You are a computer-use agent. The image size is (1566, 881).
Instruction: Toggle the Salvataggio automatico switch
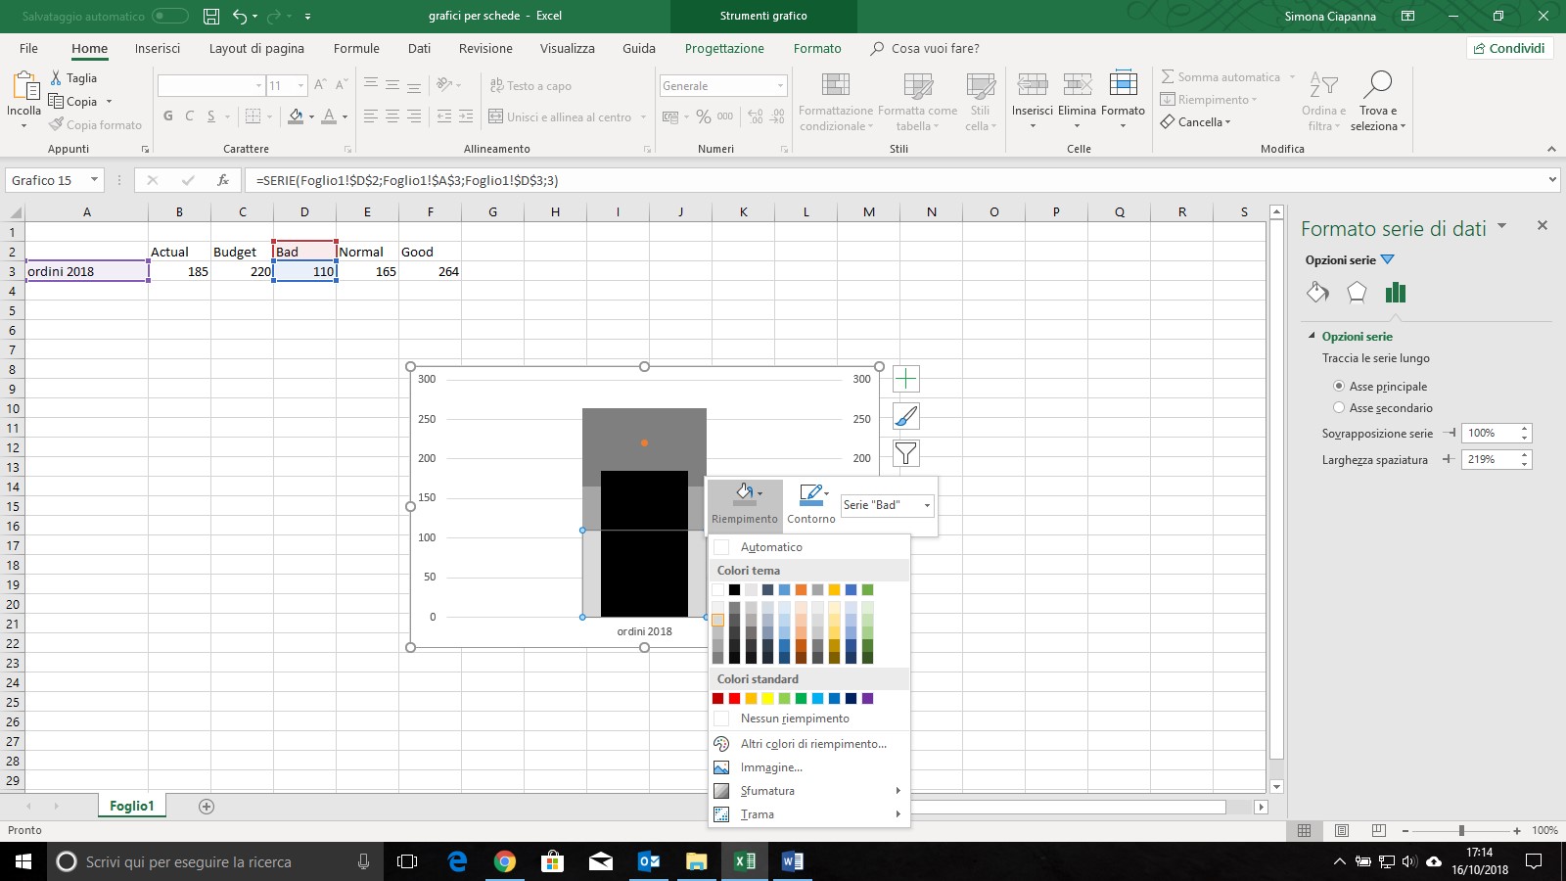(169, 16)
